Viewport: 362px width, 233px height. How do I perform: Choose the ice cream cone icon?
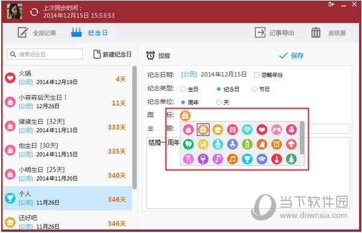click(291, 144)
